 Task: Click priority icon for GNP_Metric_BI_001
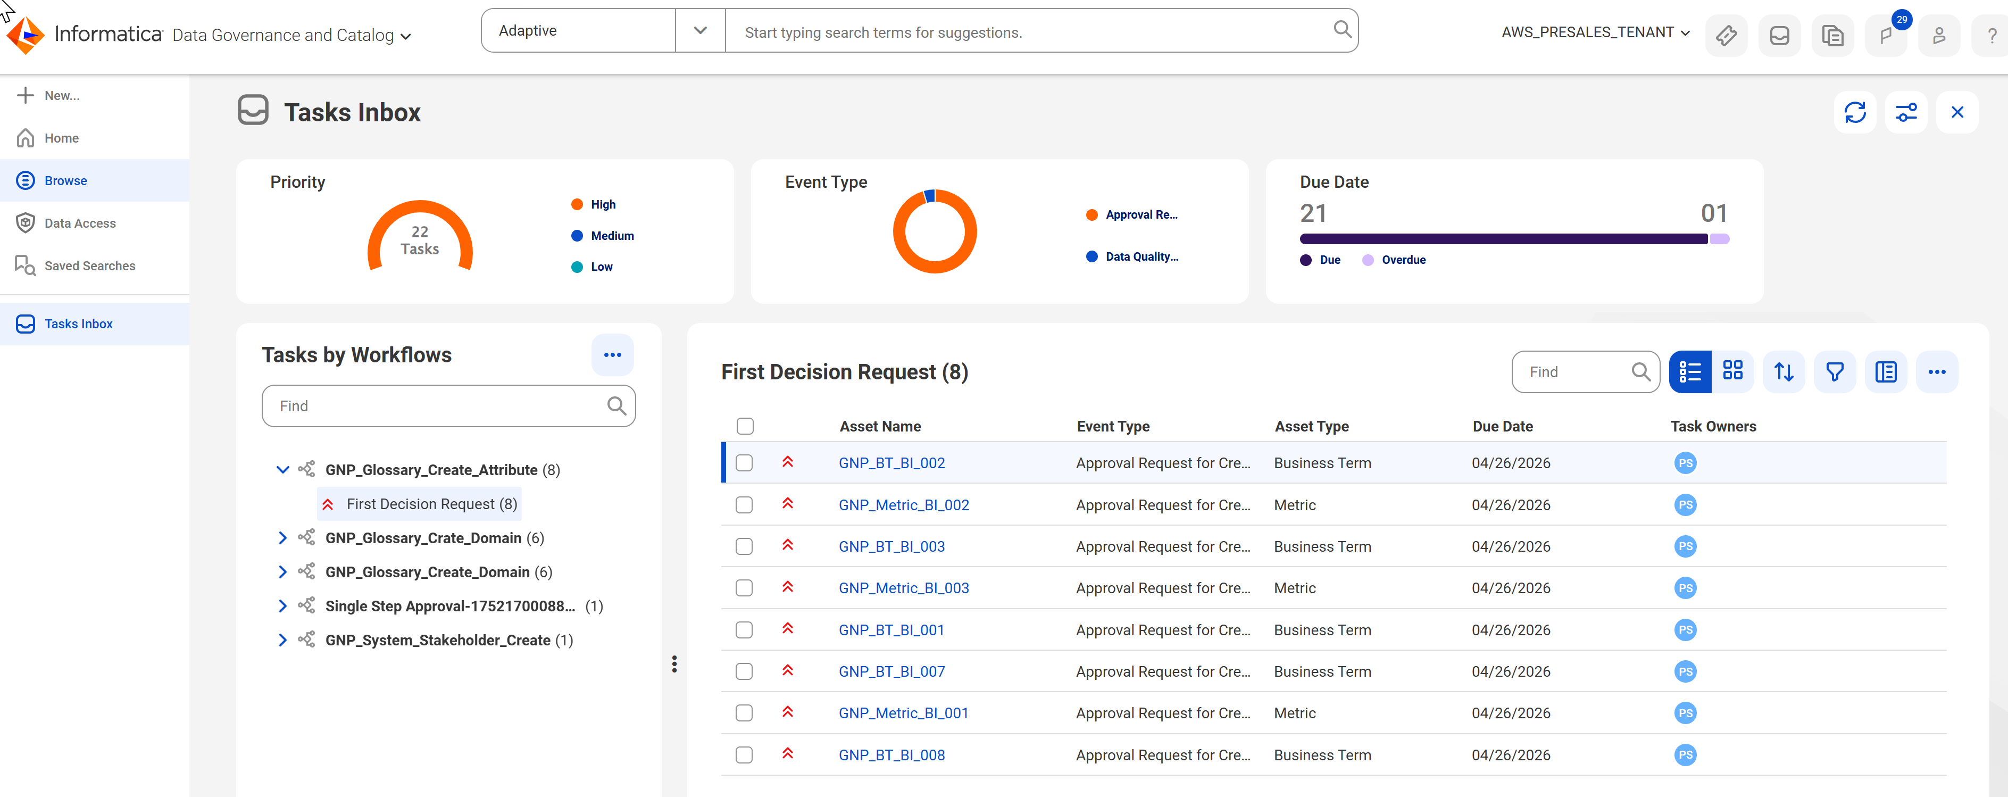tap(788, 712)
